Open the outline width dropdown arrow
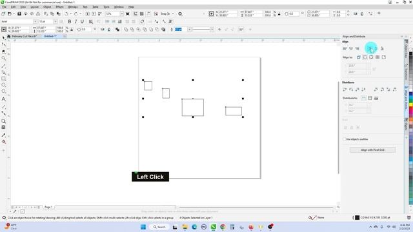The height and width of the screenshot is (232, 413). tap(189, 30)
